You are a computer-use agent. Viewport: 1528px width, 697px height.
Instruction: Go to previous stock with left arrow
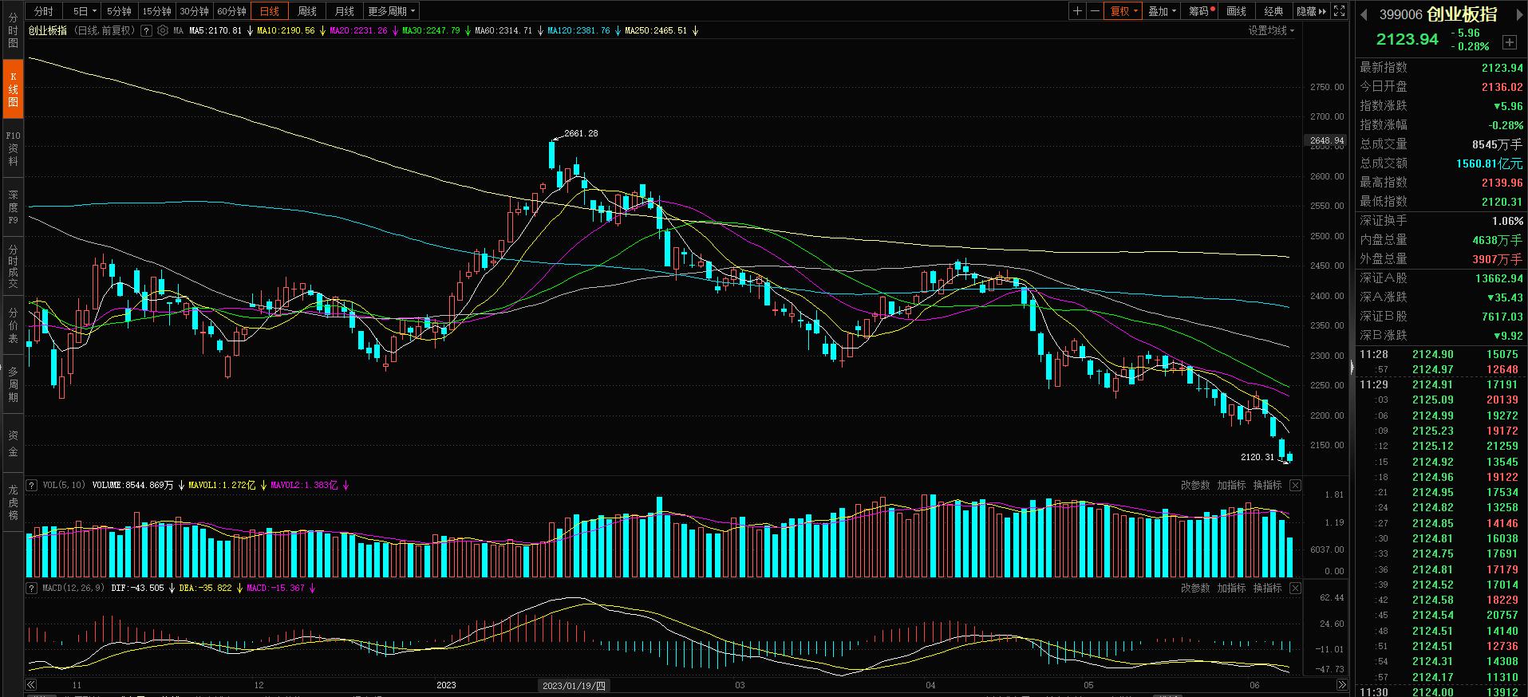pyautogui.click(x=1364, y=14)
